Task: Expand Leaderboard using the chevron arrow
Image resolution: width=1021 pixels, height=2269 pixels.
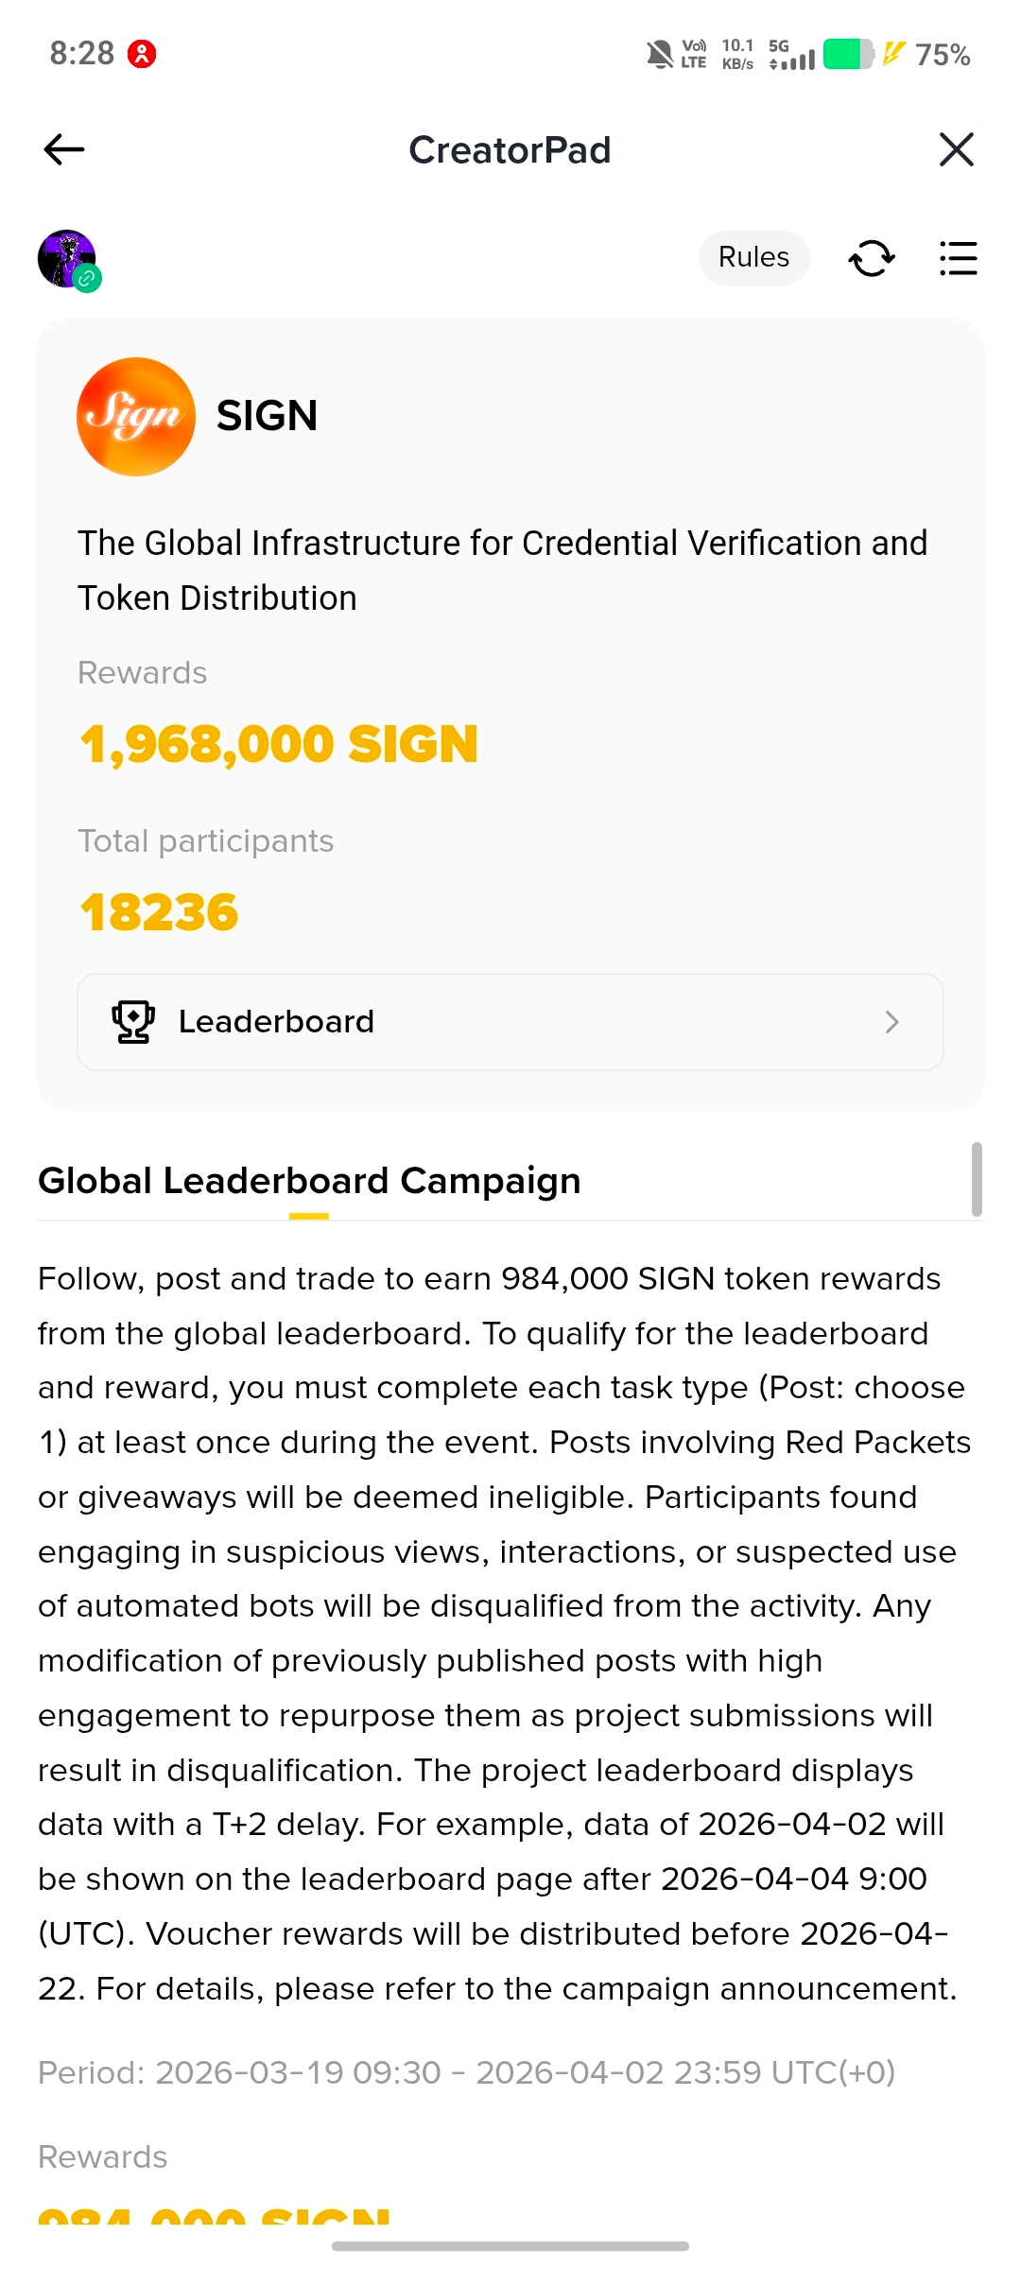Action: pos(891,1022)
